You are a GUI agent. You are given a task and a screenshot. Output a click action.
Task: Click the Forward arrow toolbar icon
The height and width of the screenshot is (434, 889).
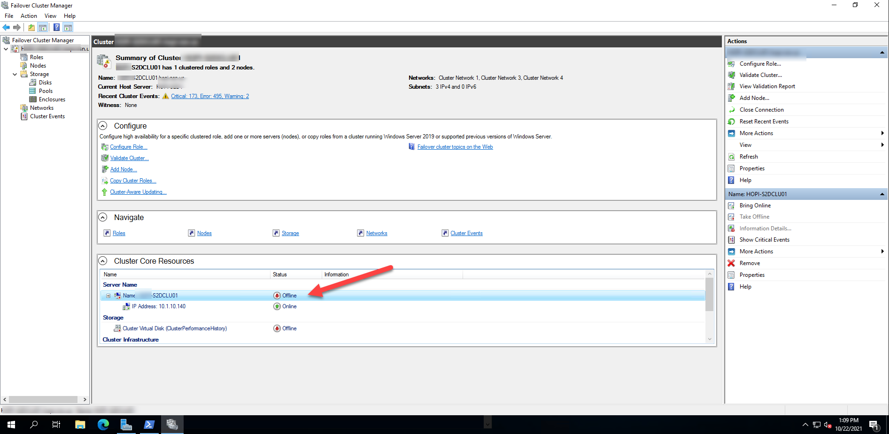17,27
